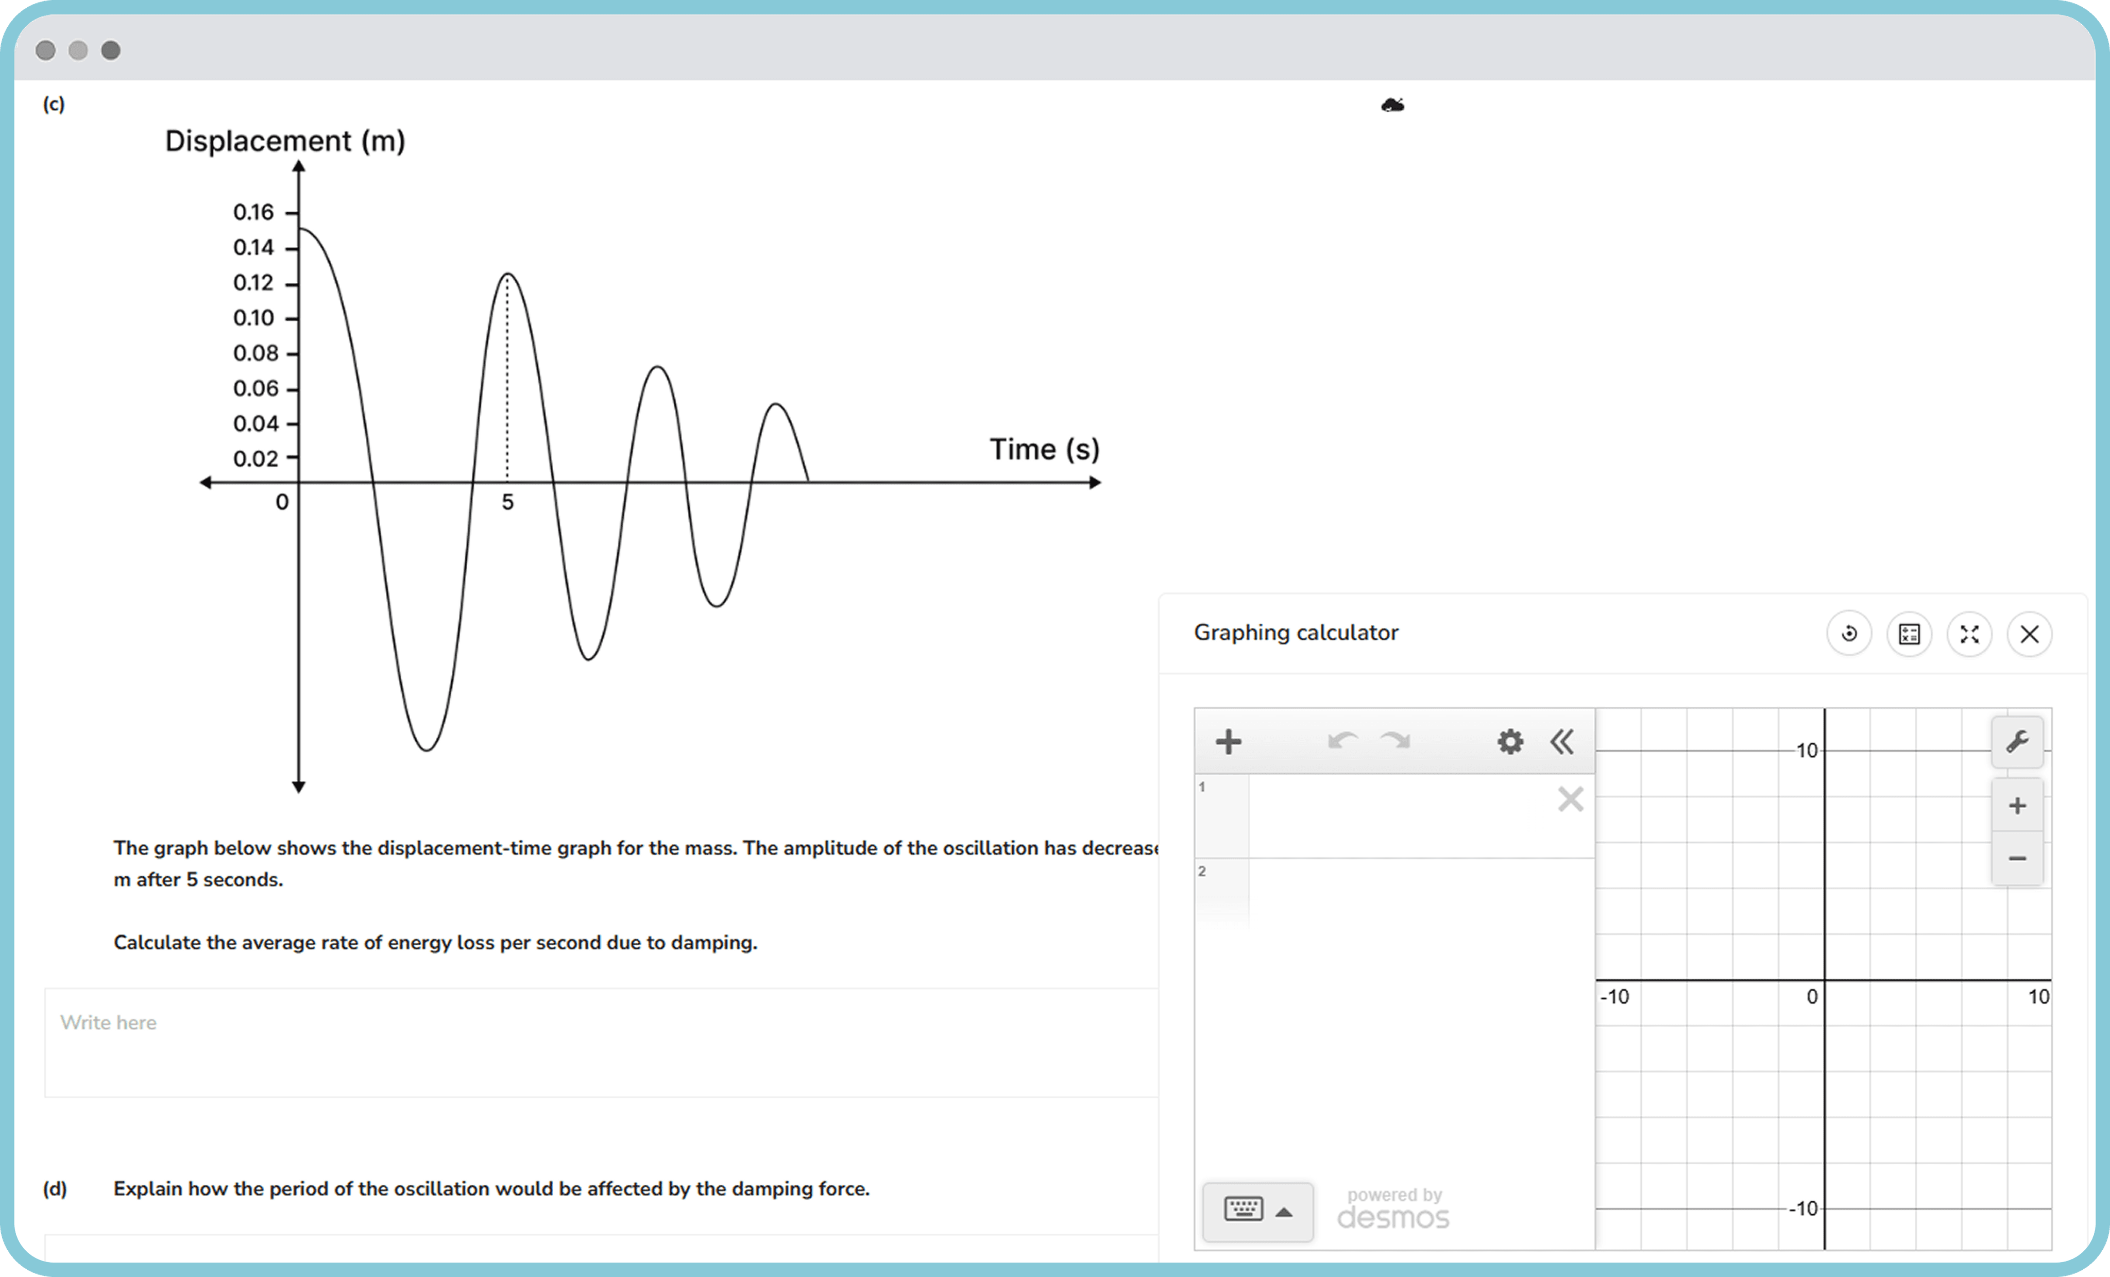Expand graphing calculator to fullscreen
2110x1277 pixels.
1969,635
